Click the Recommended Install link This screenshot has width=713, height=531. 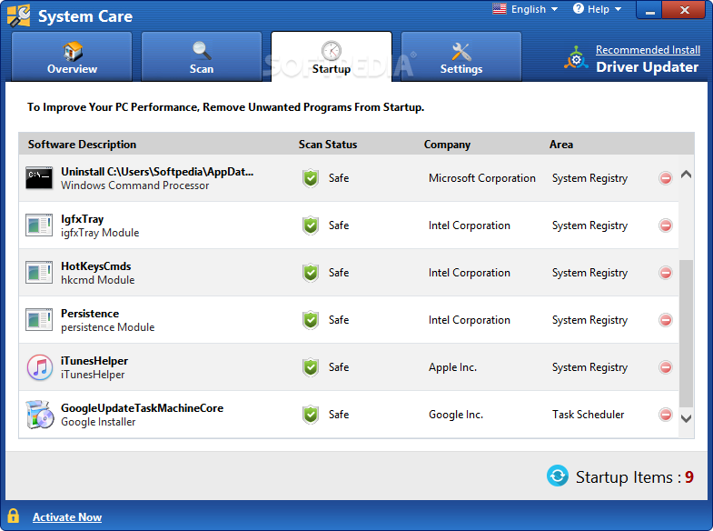tap(648, 50)
